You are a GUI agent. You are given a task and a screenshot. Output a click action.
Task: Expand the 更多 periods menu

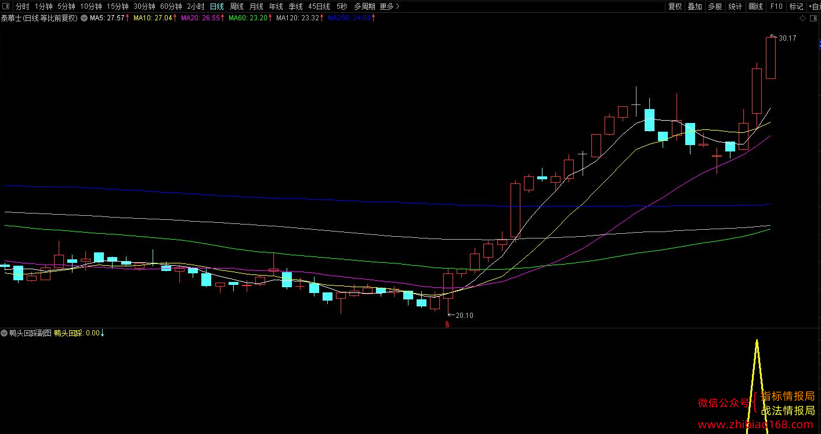point(389,6)
